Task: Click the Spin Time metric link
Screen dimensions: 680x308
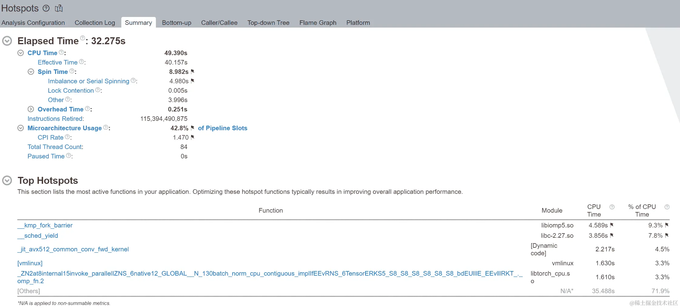Action: (x=53, y=72)
